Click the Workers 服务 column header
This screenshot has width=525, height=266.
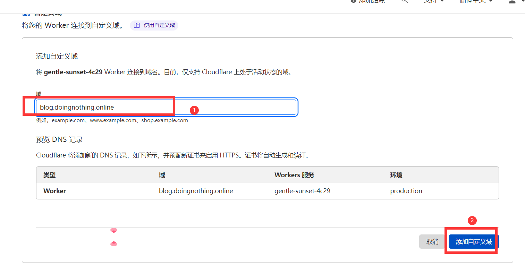tap(294, 175)
